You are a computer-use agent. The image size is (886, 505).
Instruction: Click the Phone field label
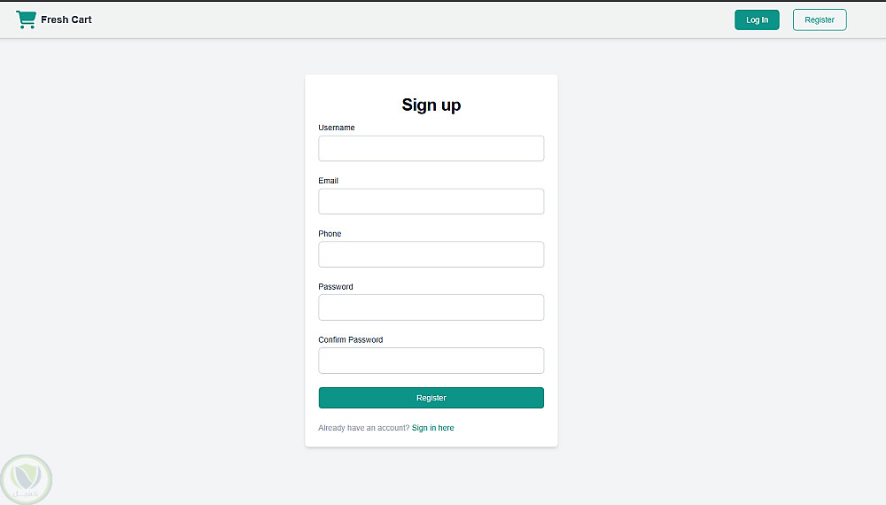tap(330, 234)
